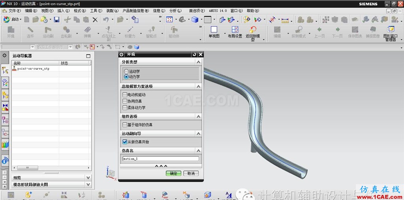The width and height of the screenshot is (404, 200).
Task: Open 布局设置 layout settings
Action: coord(235,32)
